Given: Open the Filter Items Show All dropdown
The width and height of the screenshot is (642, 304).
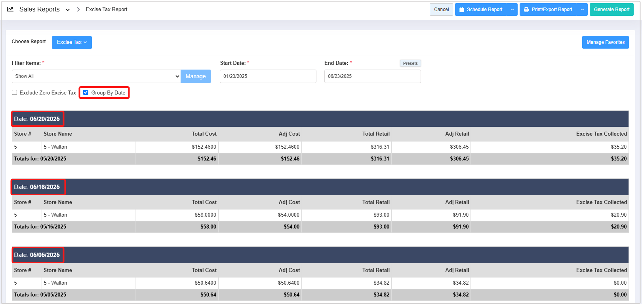Looking at the screenshot, I should (96, 76).
